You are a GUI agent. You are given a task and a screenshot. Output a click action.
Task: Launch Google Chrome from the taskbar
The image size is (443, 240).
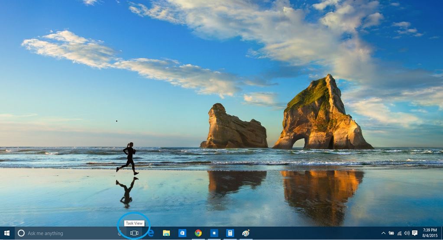(198, 233)
